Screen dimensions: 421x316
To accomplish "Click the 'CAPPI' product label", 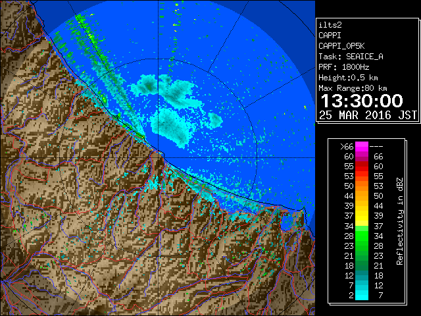I will point(330,36).
